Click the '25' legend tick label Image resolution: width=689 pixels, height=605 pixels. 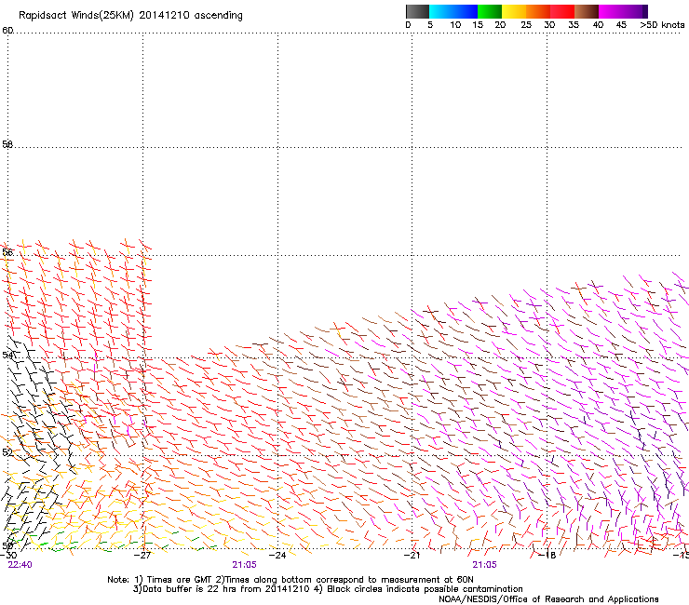(526, 25)
